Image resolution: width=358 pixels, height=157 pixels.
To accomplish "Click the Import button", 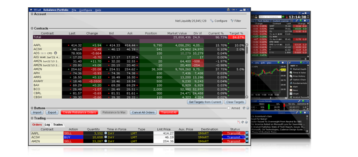I will (x=37, y=112).
